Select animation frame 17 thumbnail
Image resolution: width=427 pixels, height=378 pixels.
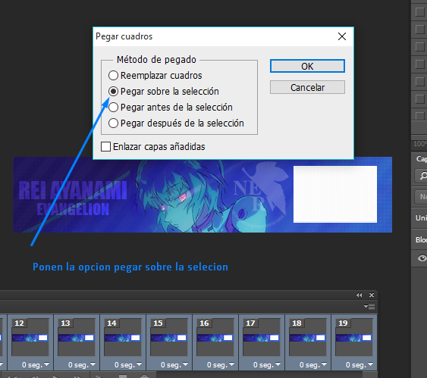click(x=262, y=337)
